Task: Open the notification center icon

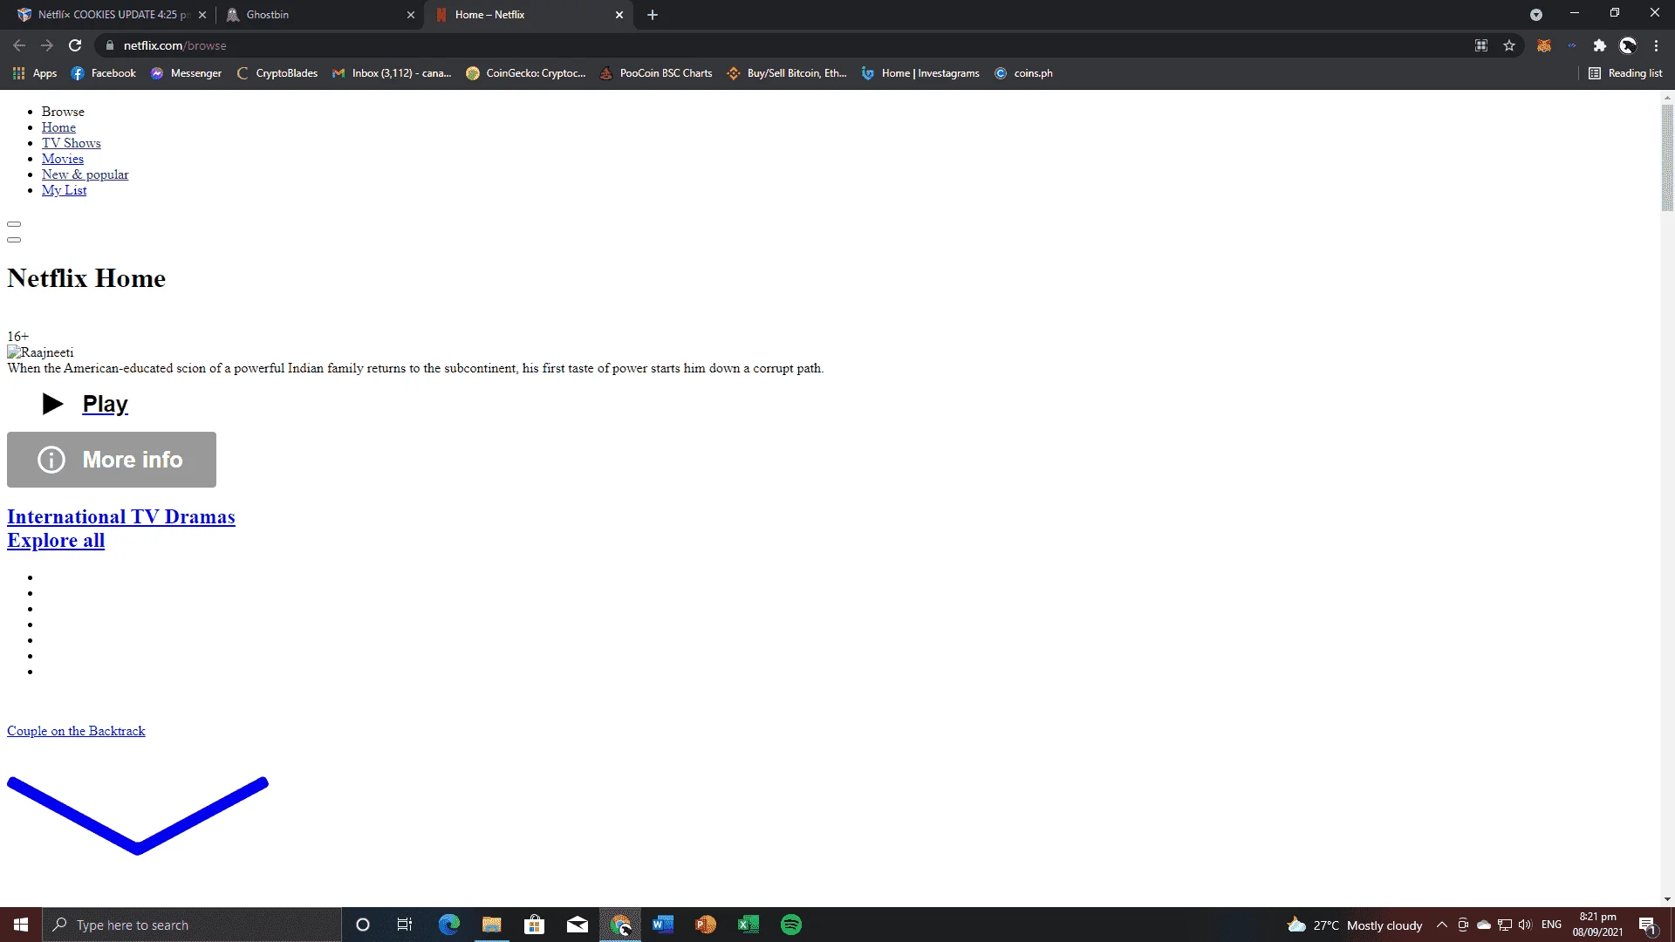Action: point(1647,925)
